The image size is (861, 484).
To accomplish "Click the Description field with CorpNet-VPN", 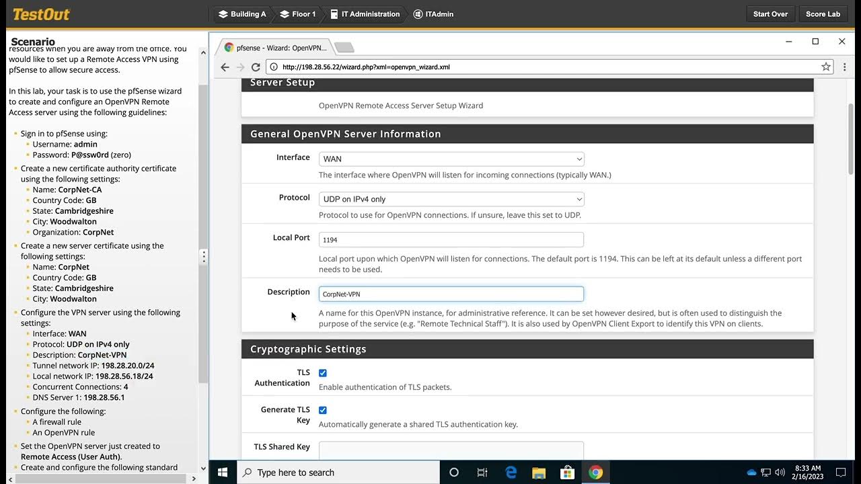I will click(x=451, y=294).
